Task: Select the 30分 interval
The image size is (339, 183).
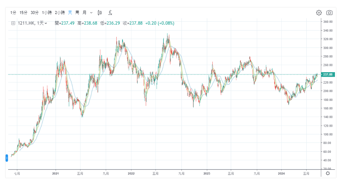Action: [35, 13]
